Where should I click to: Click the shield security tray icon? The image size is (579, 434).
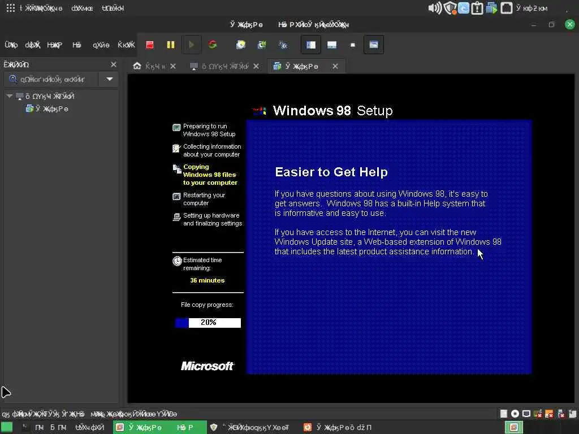(450, 8)
